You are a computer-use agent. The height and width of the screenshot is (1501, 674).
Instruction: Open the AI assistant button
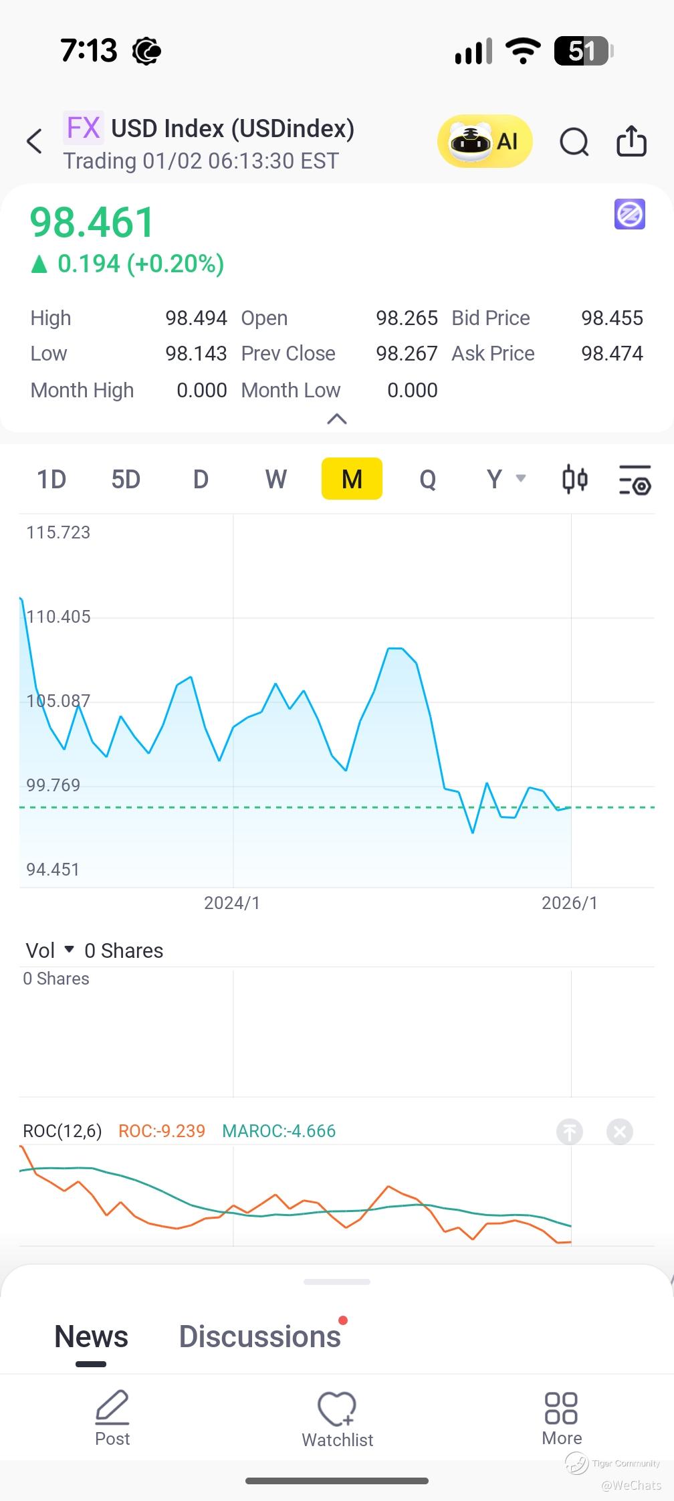[x=485, y=142]
